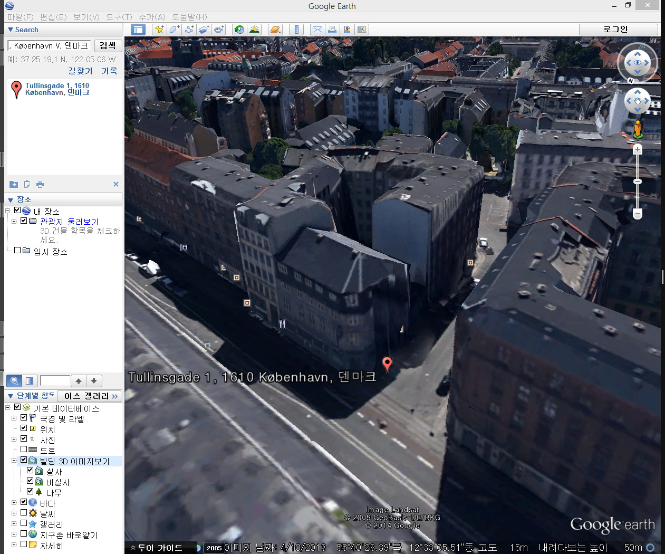Screen dimensions: 665x554
Task: Click the zoom out minus button
Action: click(637, 214)
